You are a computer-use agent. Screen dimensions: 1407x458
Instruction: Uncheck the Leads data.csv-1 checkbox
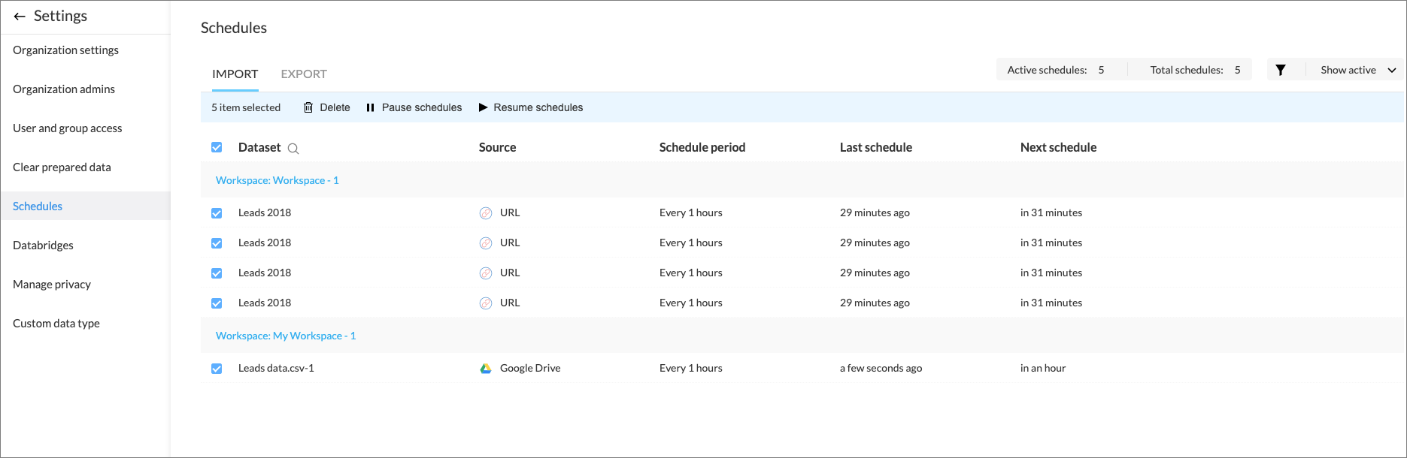(x=217, y=368)
